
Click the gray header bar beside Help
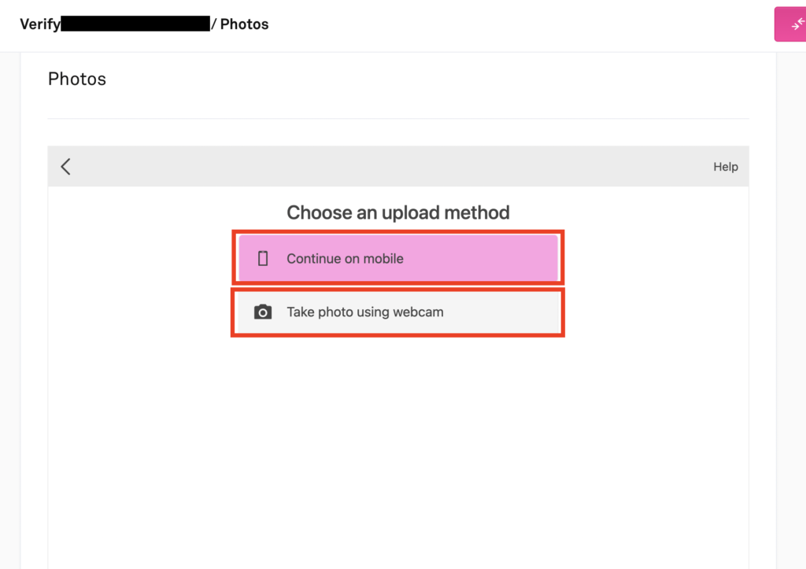[394, 166]
